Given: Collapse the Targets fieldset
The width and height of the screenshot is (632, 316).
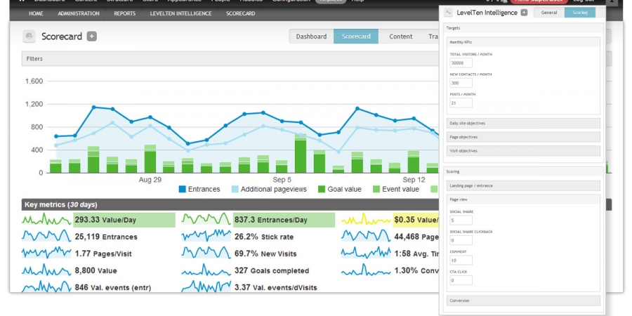Looking at the screenshot, I should 454,28.
